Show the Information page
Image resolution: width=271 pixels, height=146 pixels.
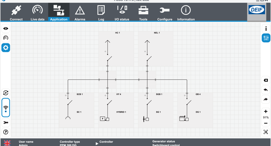click(186, 12)
